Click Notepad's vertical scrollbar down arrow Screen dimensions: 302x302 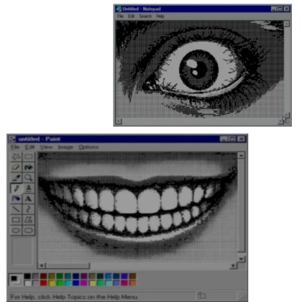tap(287, 115)
